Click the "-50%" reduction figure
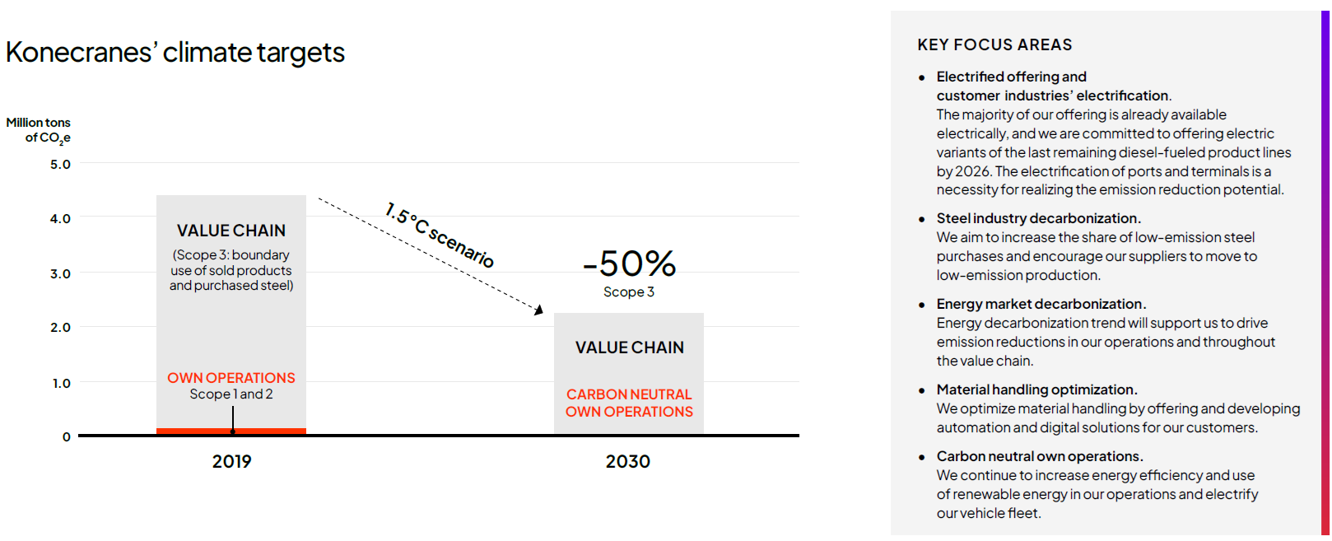Screen dimensions: 1332x541 click(629, 264)
